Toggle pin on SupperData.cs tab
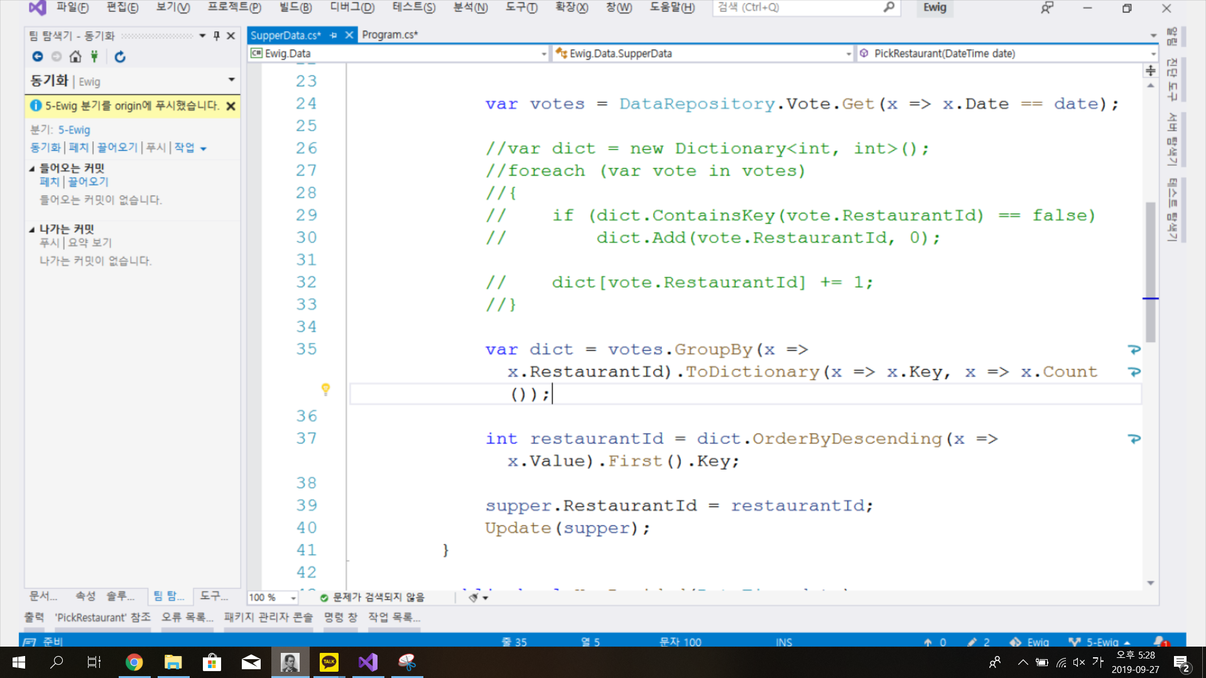Viewport: 1206px width, 678px height. tap(334, 35)
